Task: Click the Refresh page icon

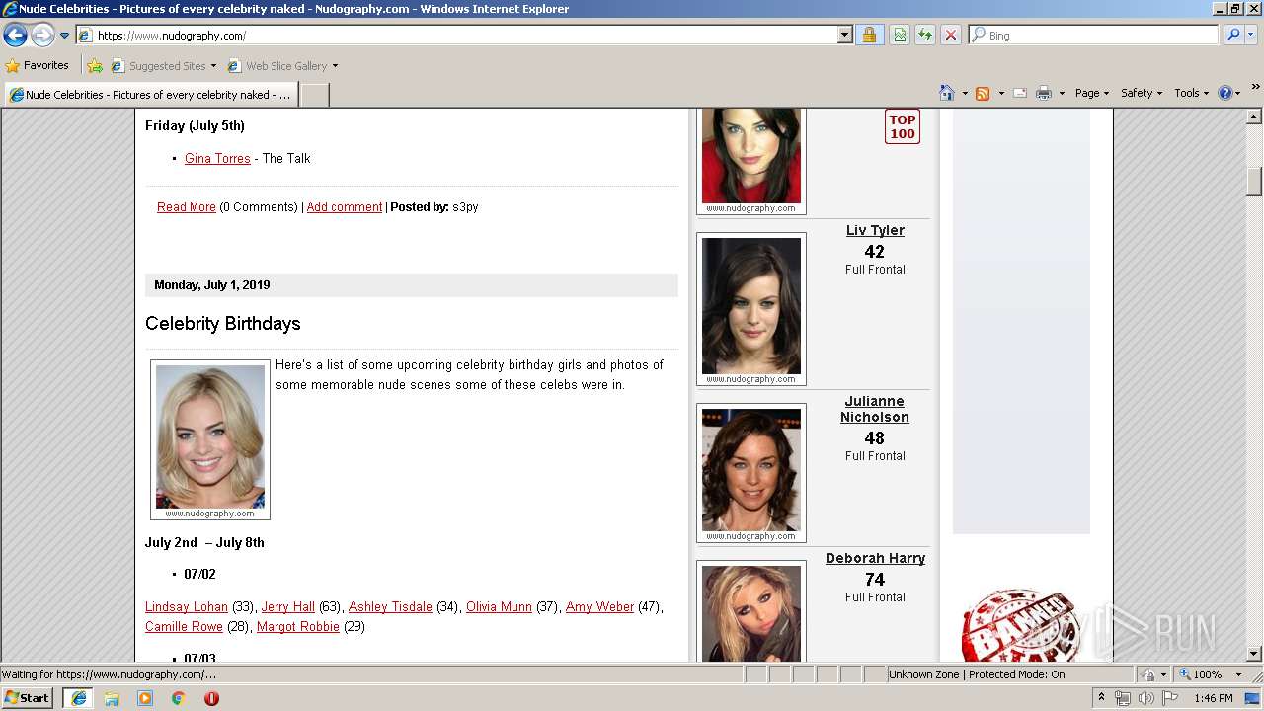Action: point(925,36)
